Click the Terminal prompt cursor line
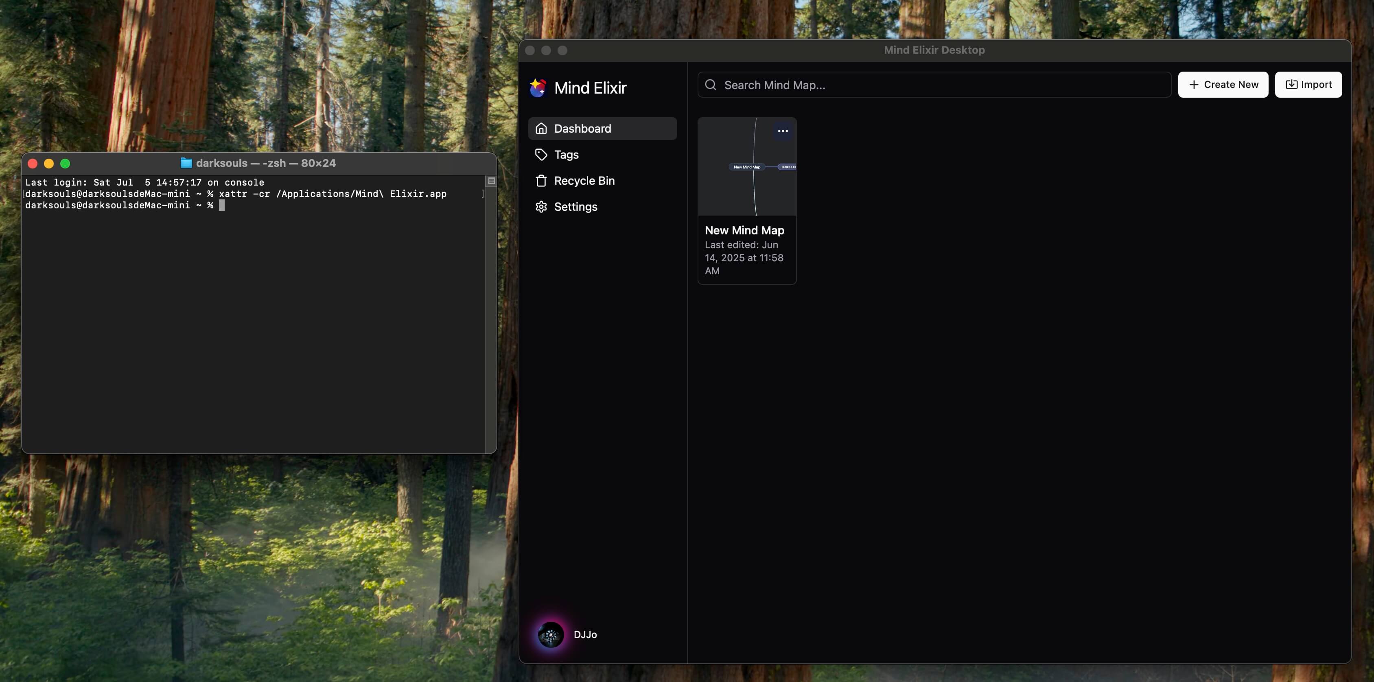The height and width of the screenshot is (682, 1374). point(125,205)
